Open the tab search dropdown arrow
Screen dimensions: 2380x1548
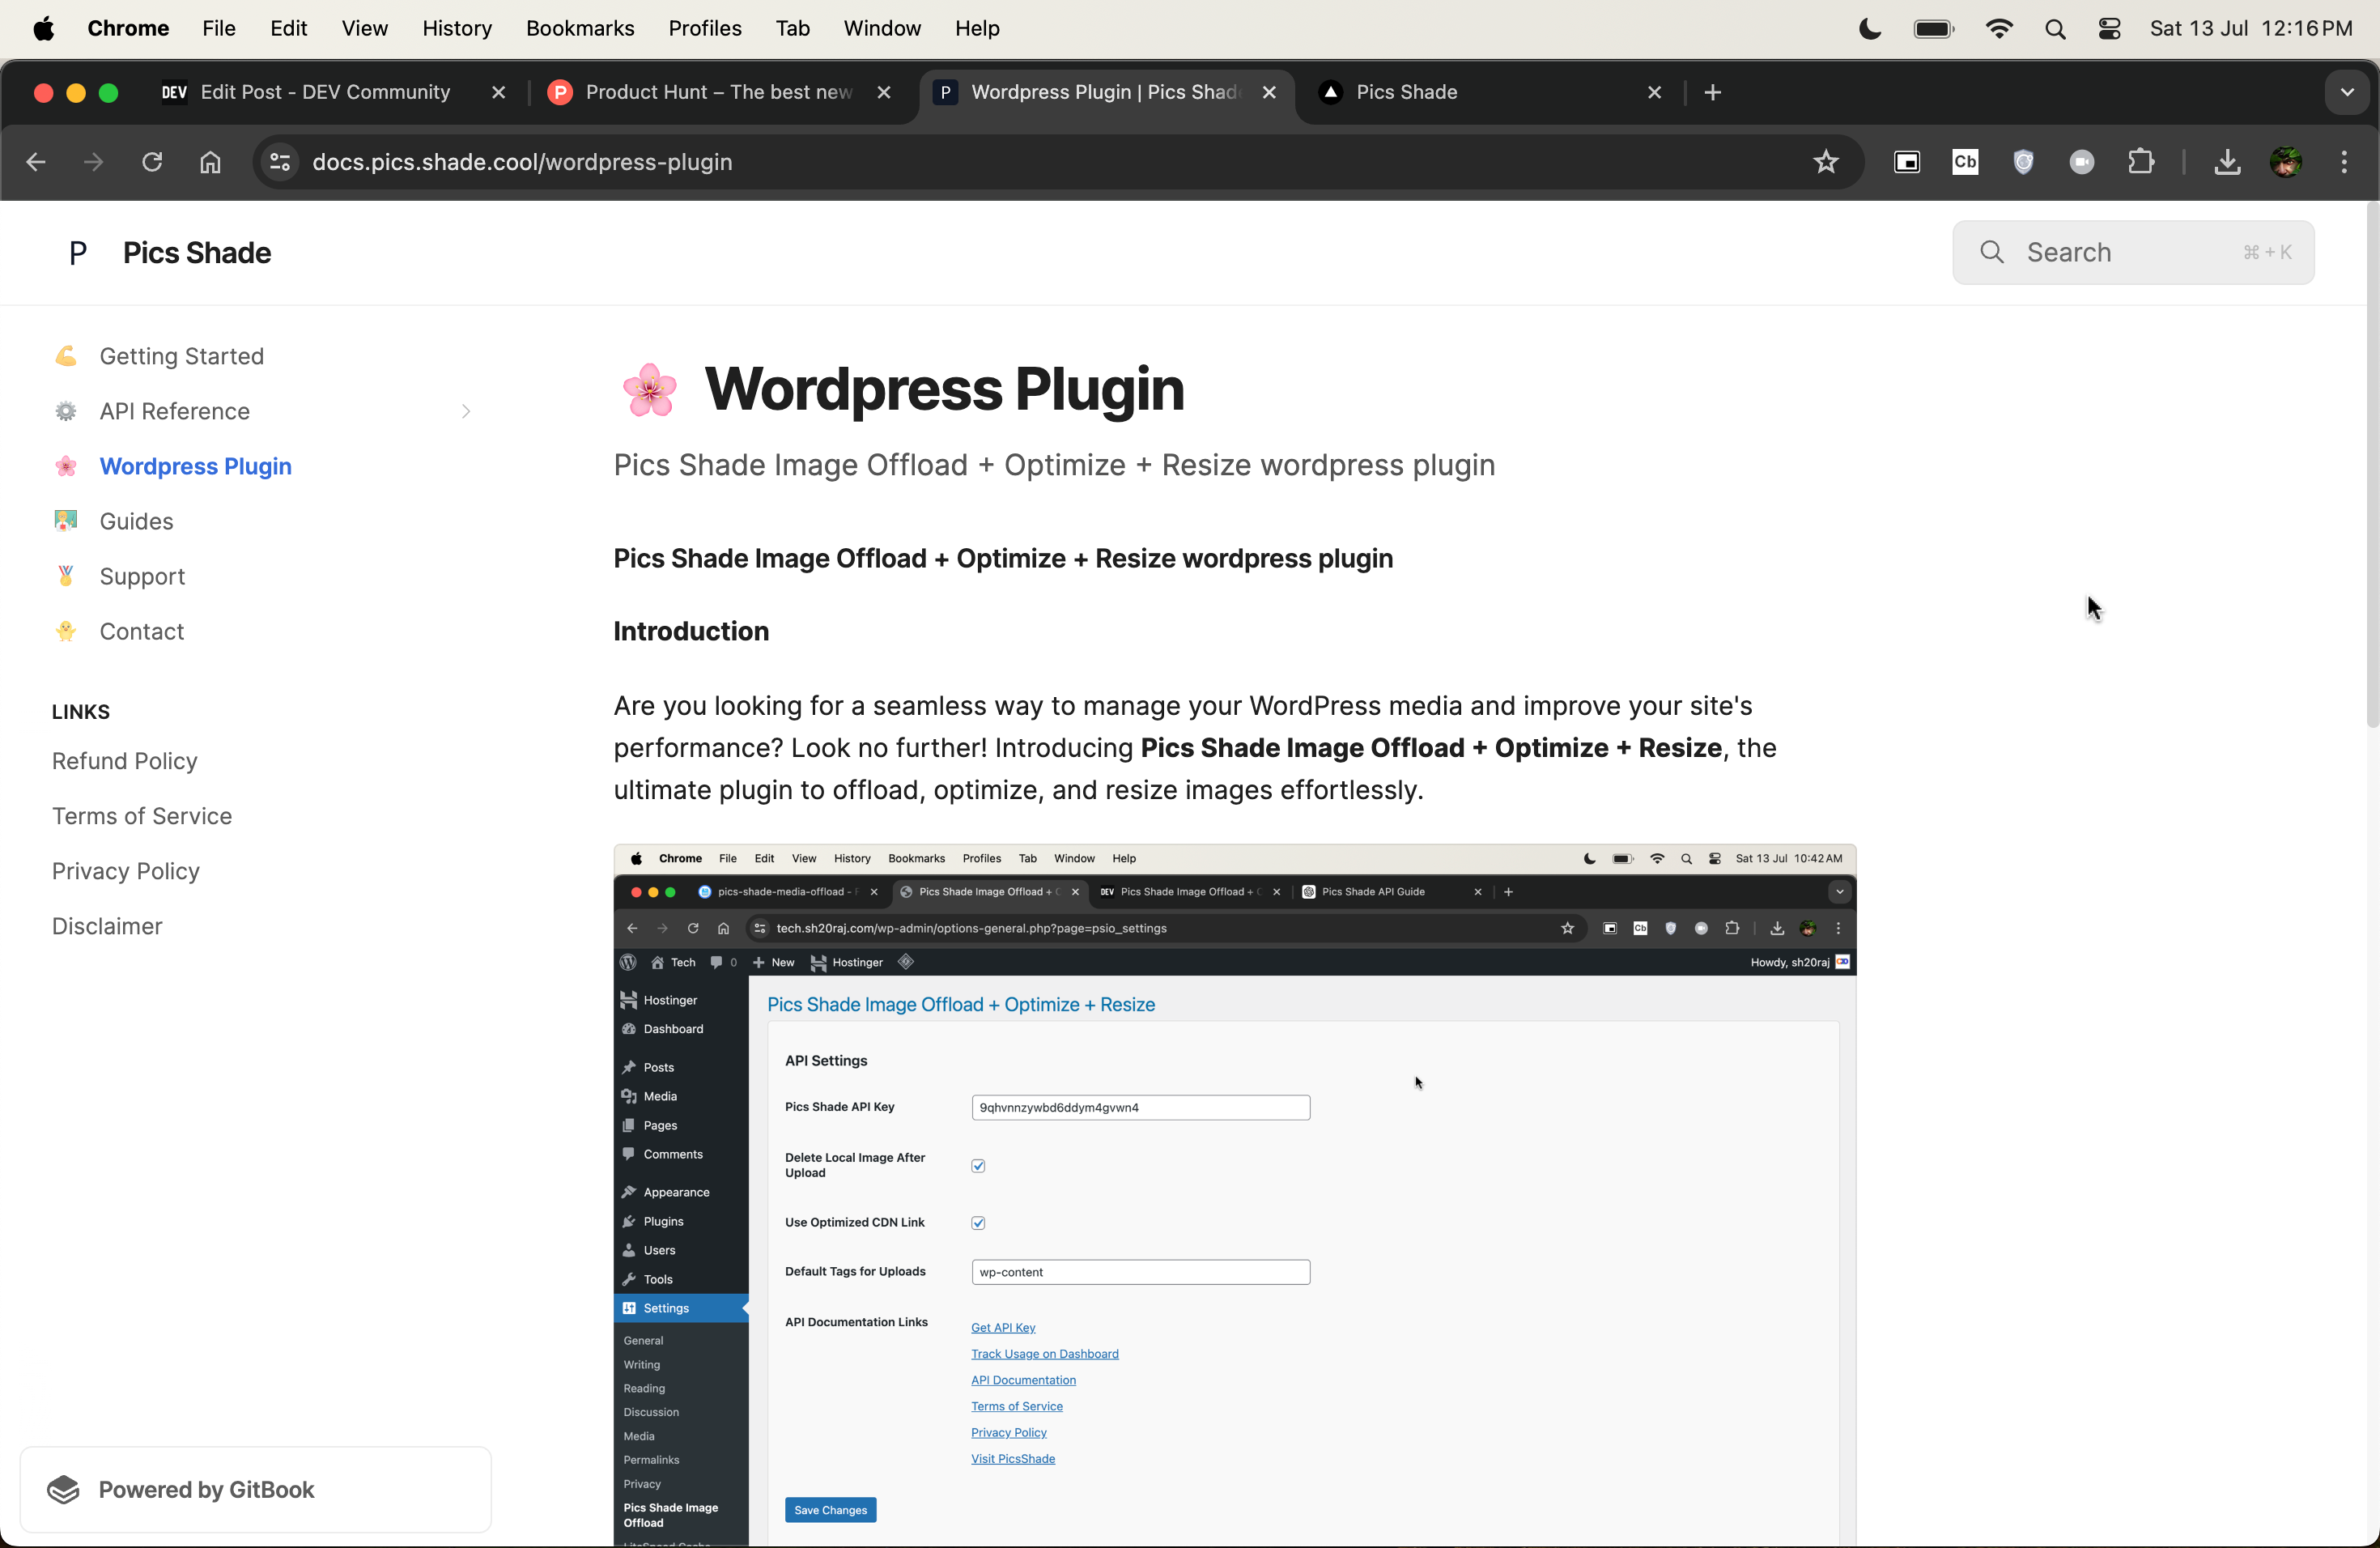pyautogui.click(x=2347, y=92)
